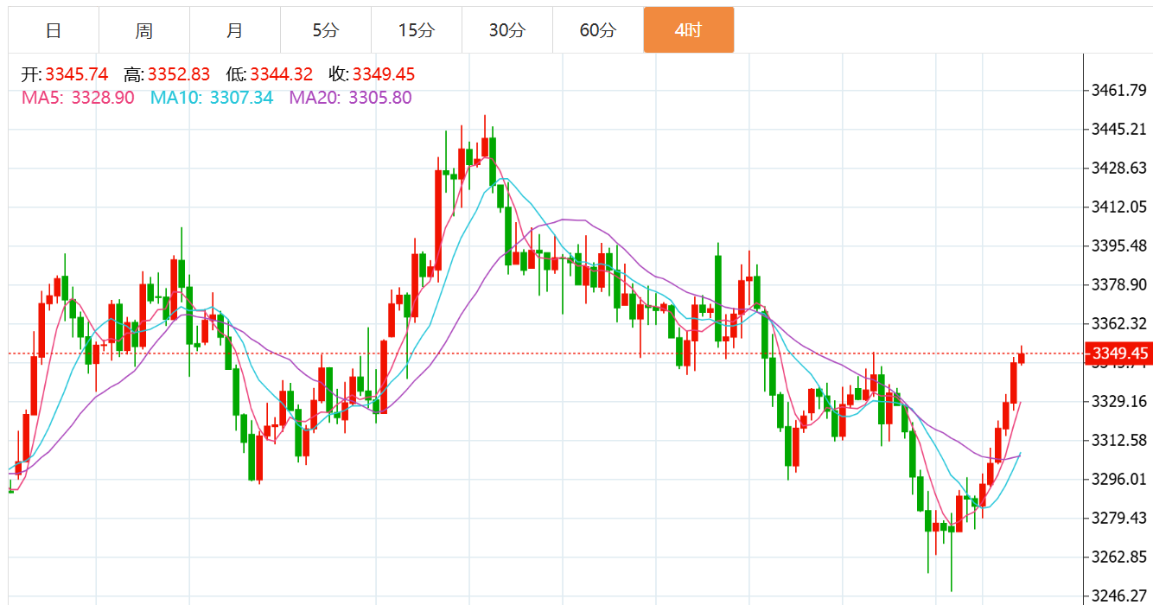Click the 3329.16 price axis label
This screenshot has height=605, width=1153.
[1119, 401]
